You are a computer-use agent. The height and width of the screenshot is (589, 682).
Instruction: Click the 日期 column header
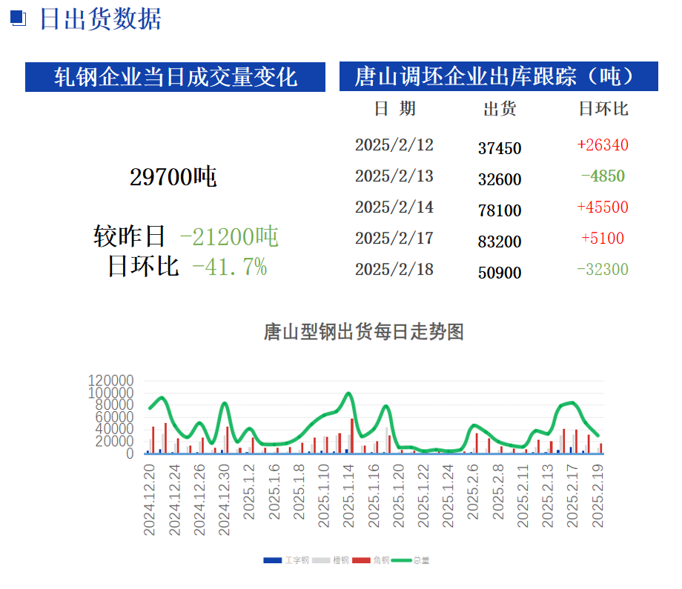[394, 109]
